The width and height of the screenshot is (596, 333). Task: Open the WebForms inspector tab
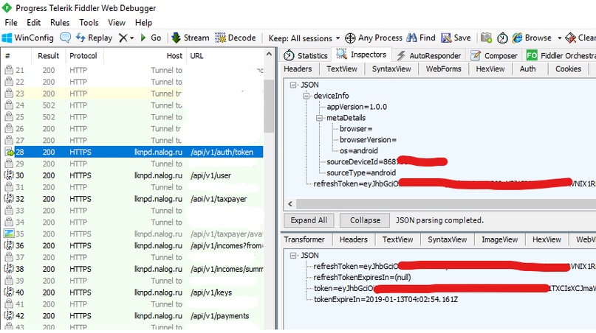click(x=443, y=69)
